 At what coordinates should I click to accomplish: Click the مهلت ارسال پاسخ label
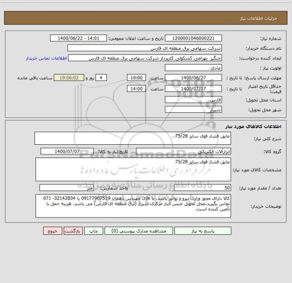263,78
